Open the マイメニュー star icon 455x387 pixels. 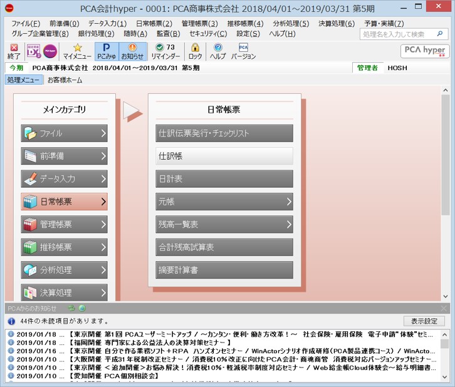pos(77,51)
